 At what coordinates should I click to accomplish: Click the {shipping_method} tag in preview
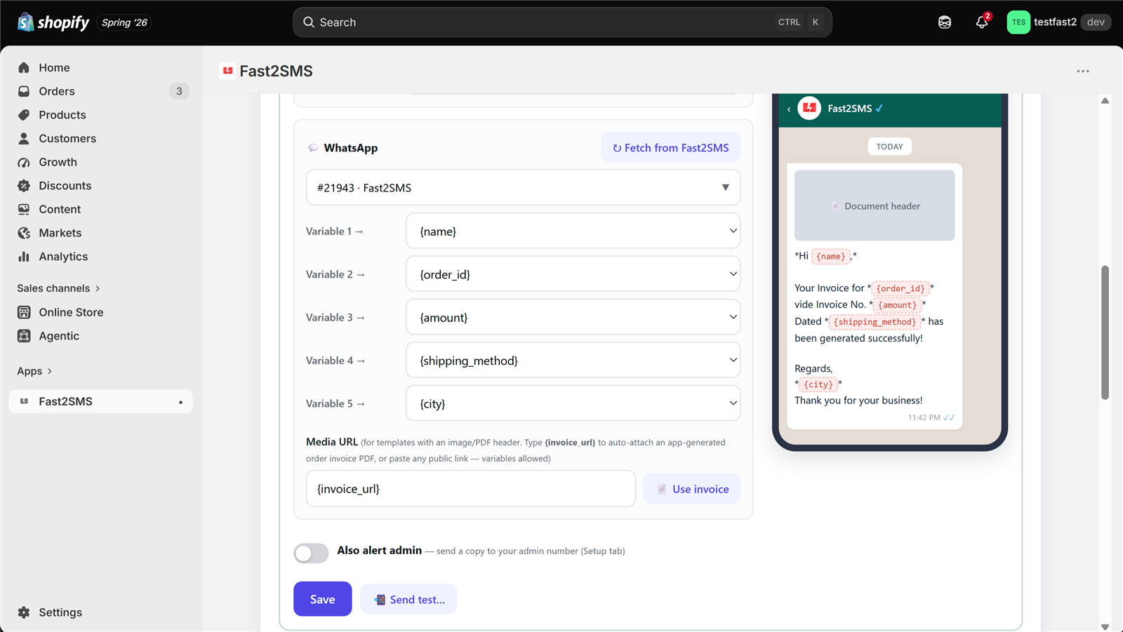tap(875, 322)
